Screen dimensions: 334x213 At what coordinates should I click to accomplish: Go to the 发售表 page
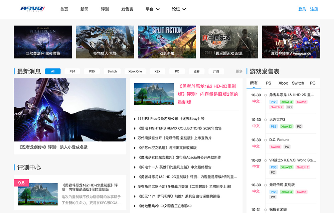(127, 9)
